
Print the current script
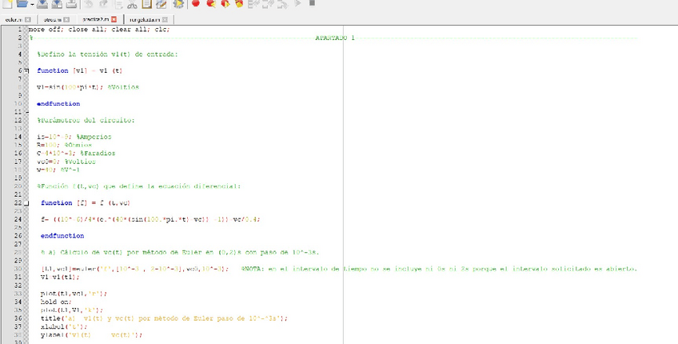pyautogui.click(x=71, y=4)
